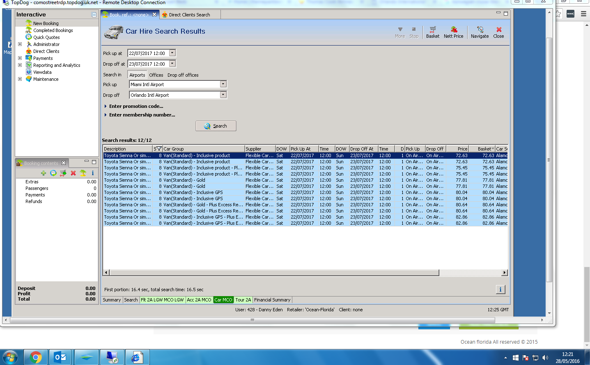Viewport: 590px width, 365px height.
Task: Click the blue info icon in Booking contents toolbar
Action: (93, 173)
